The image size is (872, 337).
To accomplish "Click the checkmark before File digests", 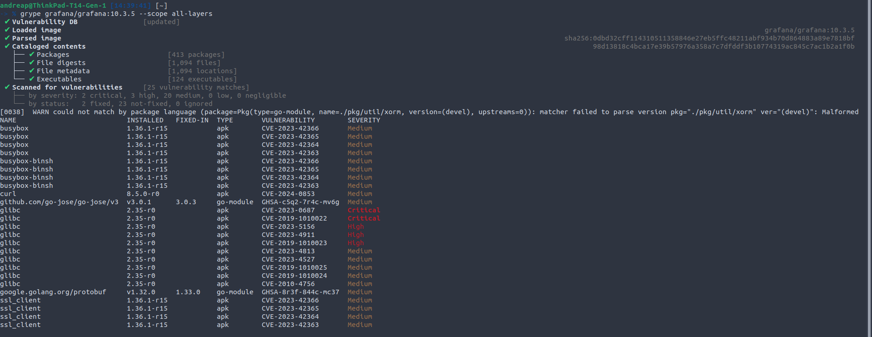I will pyautogui.click(x=32, y=63).
